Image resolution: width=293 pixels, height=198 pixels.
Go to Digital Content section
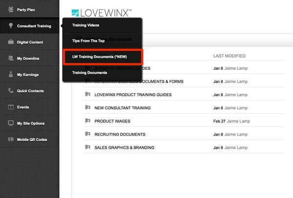tap(29, 42)
